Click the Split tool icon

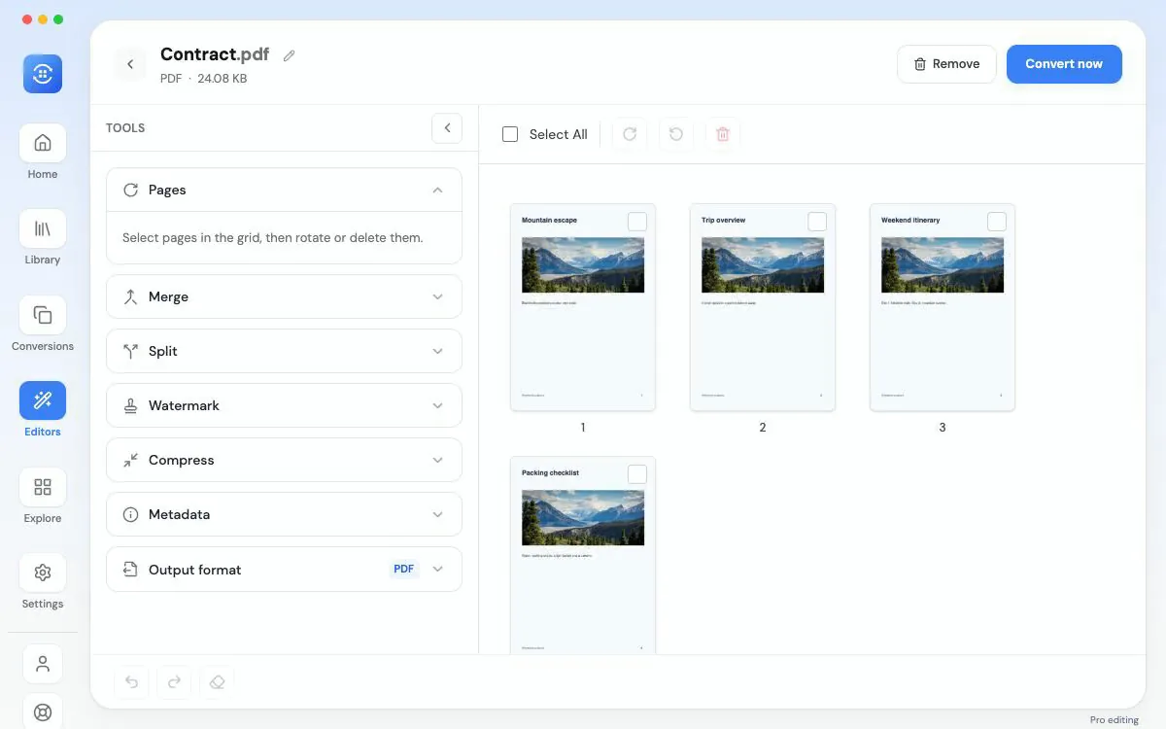coord(130,351)
